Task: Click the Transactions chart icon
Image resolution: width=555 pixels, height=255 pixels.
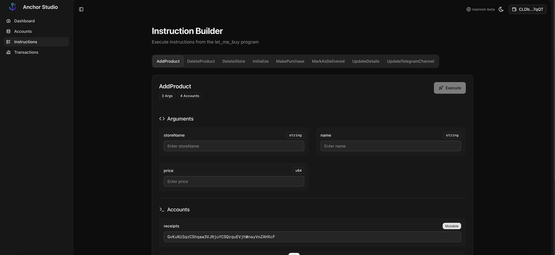Action: (x=8, y=52)
